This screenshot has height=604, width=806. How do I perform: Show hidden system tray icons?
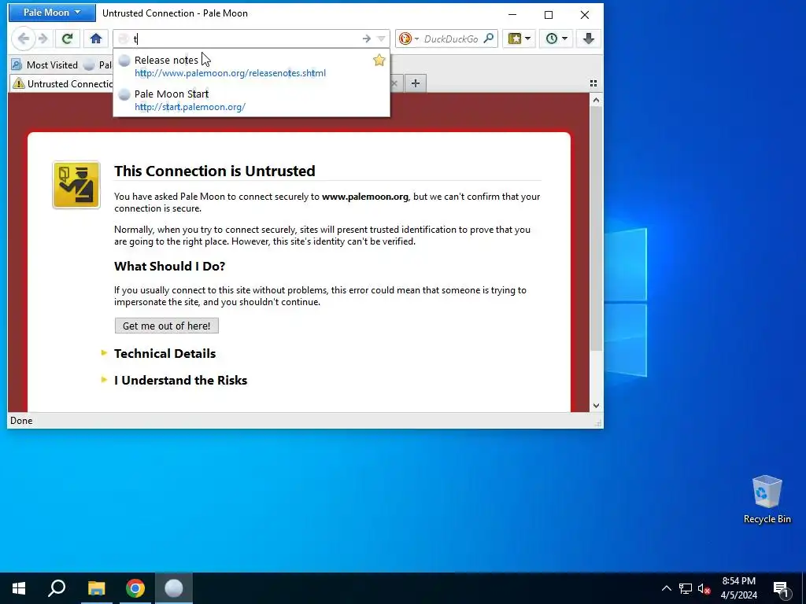click(666, 588)
